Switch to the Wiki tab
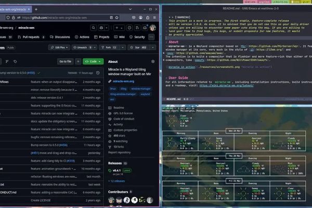Viewport: 312px width, 208px height. (120, 37)
